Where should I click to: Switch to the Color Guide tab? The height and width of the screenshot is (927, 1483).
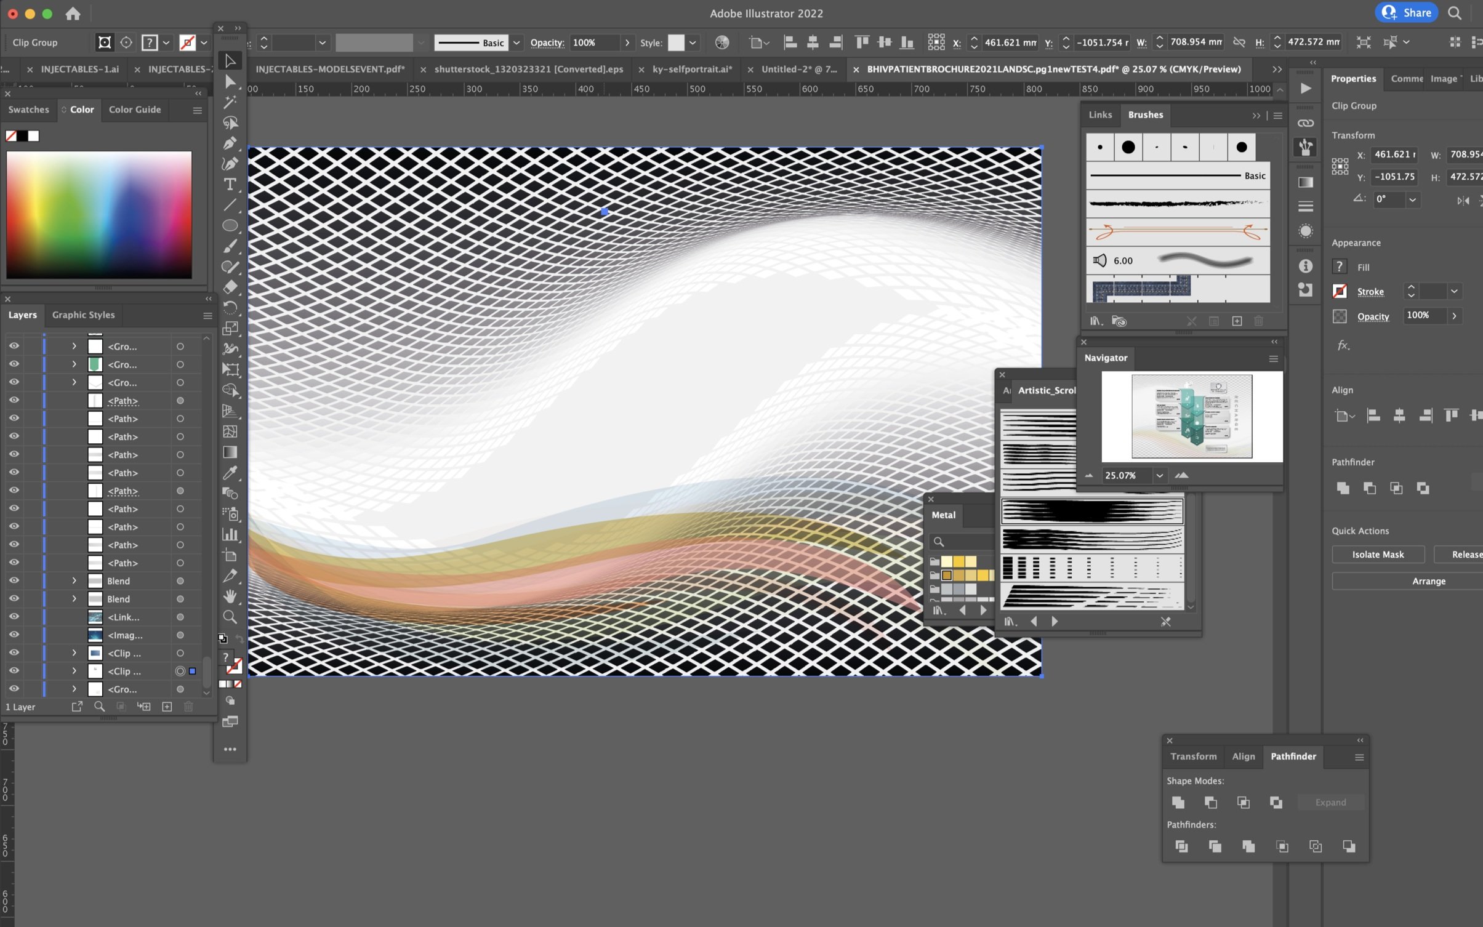135,110
